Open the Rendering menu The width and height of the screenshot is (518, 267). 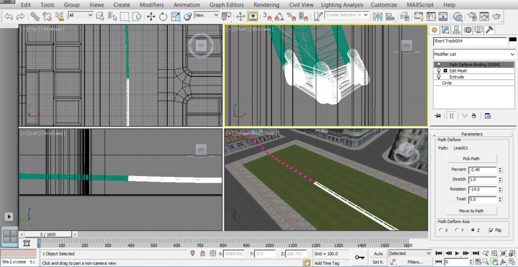coord(266,5)
